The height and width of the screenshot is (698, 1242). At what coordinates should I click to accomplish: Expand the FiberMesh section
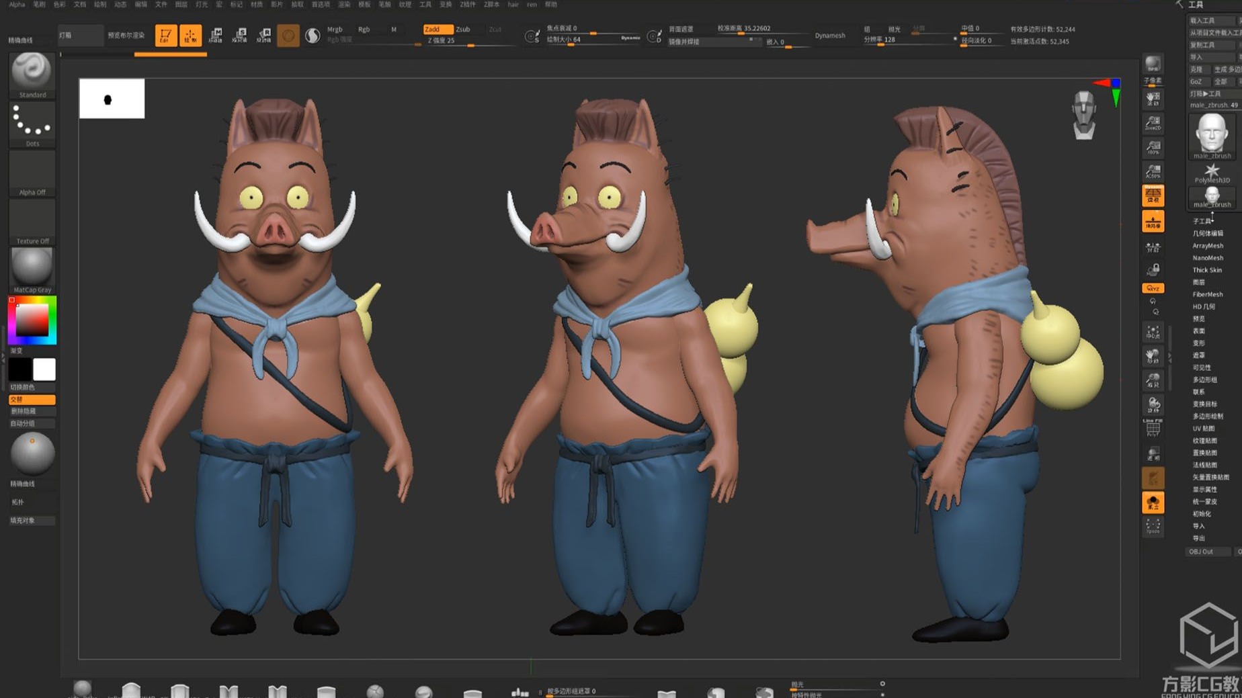[x=1208, y=294]
